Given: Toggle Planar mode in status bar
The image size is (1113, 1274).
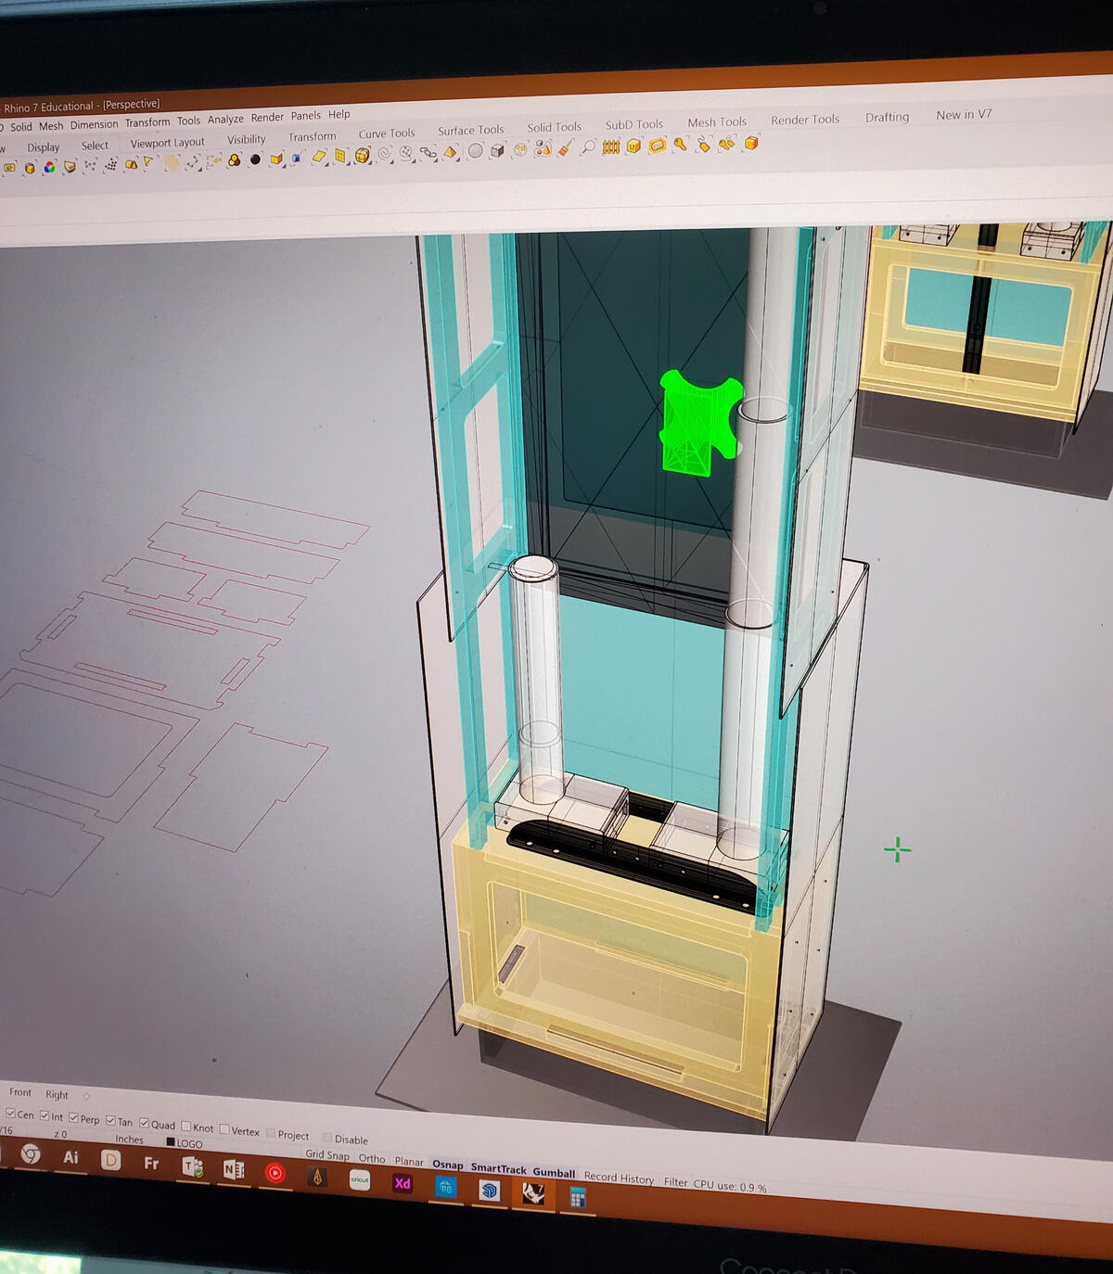Looking at the screenshot, I should 409,1161.
